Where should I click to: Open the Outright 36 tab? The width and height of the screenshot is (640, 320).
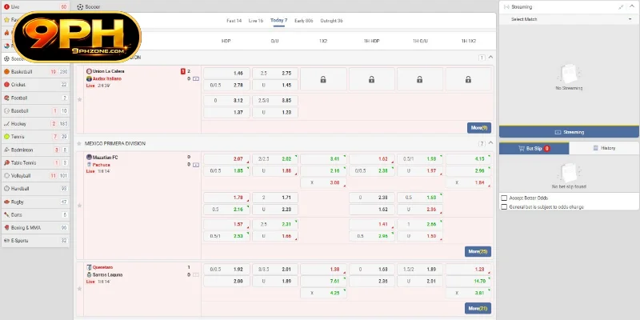[331, 21]
